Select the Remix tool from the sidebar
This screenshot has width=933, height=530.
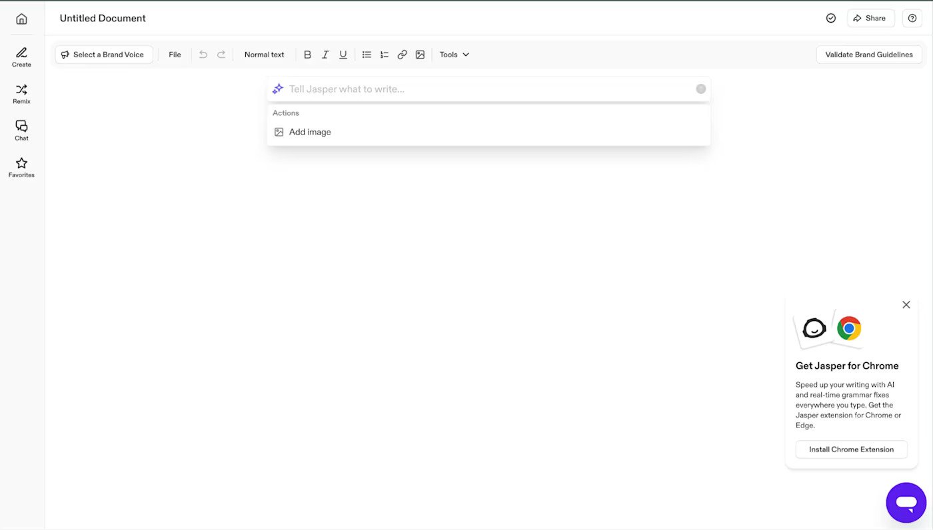[x=21, y=93]
